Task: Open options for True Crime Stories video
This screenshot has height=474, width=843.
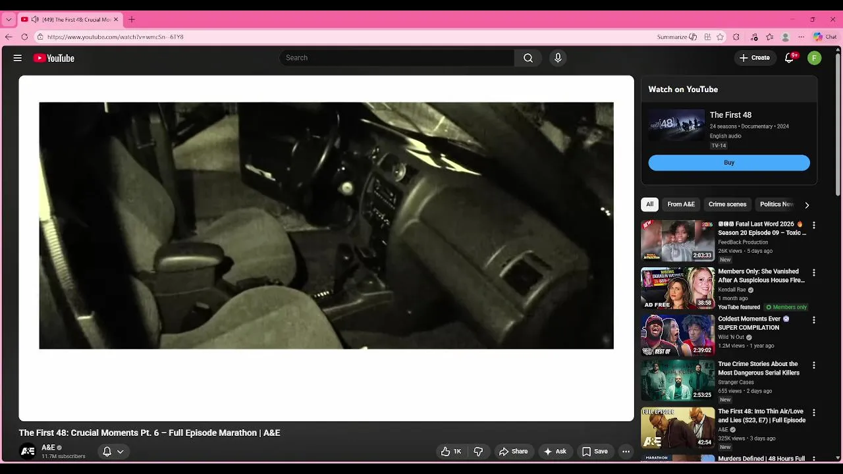Action: click(814, 365)
